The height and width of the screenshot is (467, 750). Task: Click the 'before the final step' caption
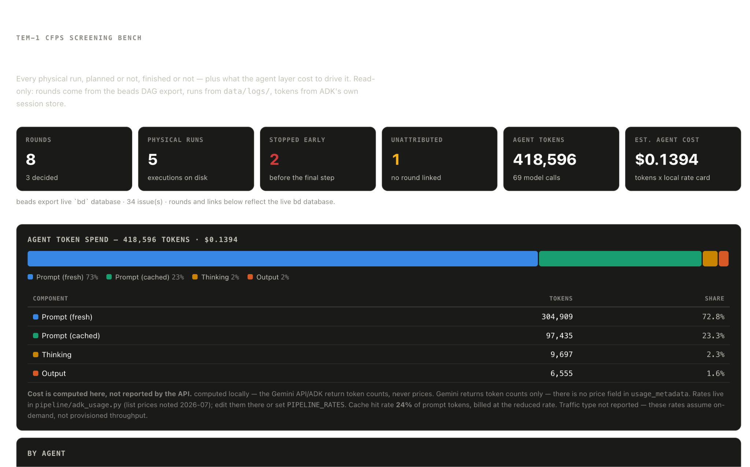tap(302, 178)
